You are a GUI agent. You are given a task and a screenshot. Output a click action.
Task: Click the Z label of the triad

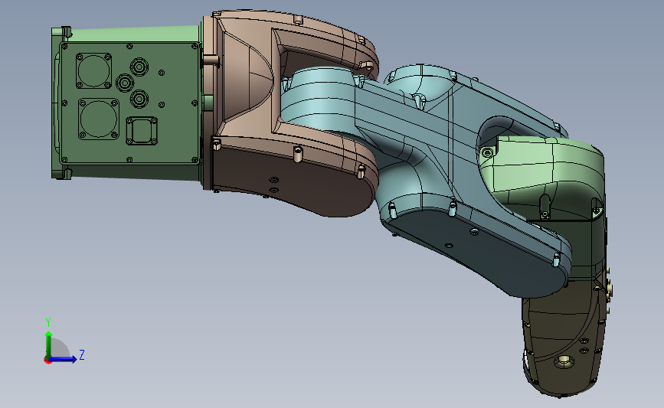(82, 354)
